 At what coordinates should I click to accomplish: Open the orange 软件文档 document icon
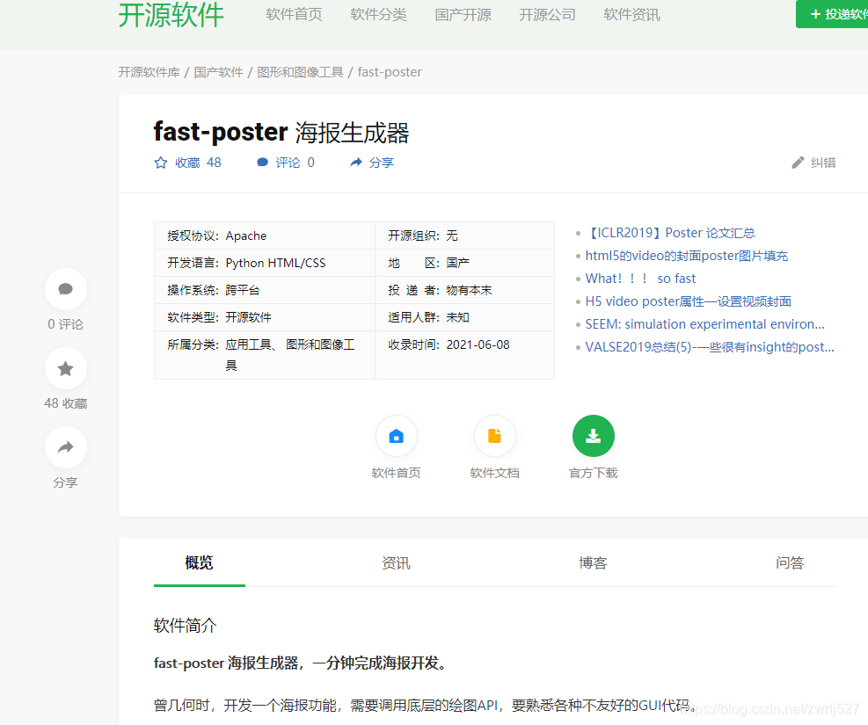click(x=495, y=437)
